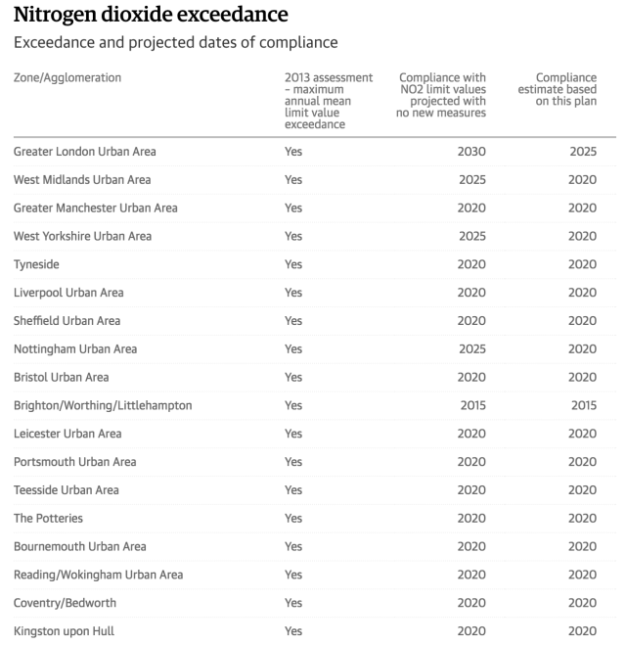Select the Nottingham Urban Area row label
This screenshot has width=626, height=645.
point(75,349)
